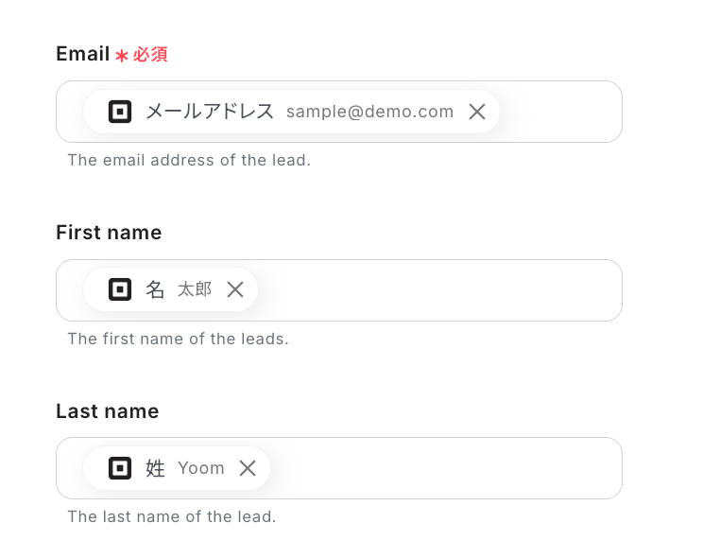Screen dimensions: 703x558
Task: Click the Yoom value in the Last name chip
Action: pyautogui.click(x=201, y=467)
